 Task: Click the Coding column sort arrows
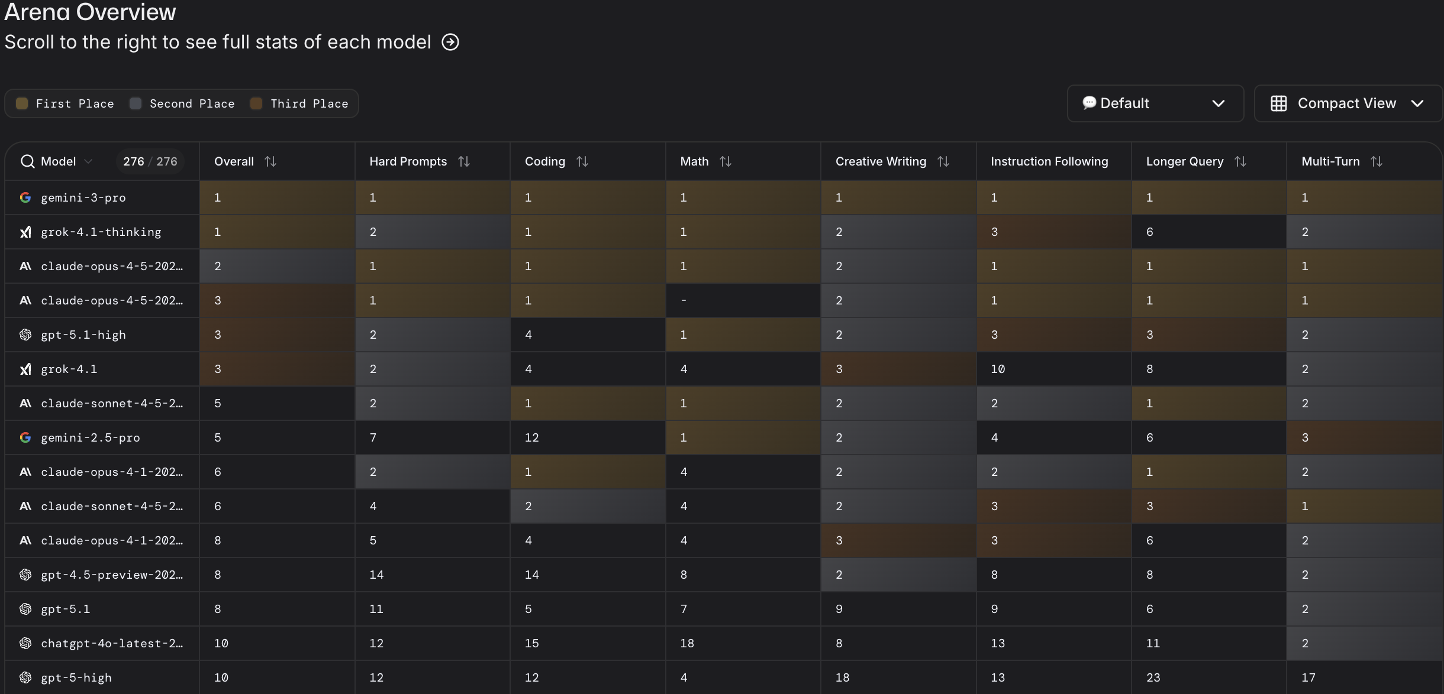[582, 161]
